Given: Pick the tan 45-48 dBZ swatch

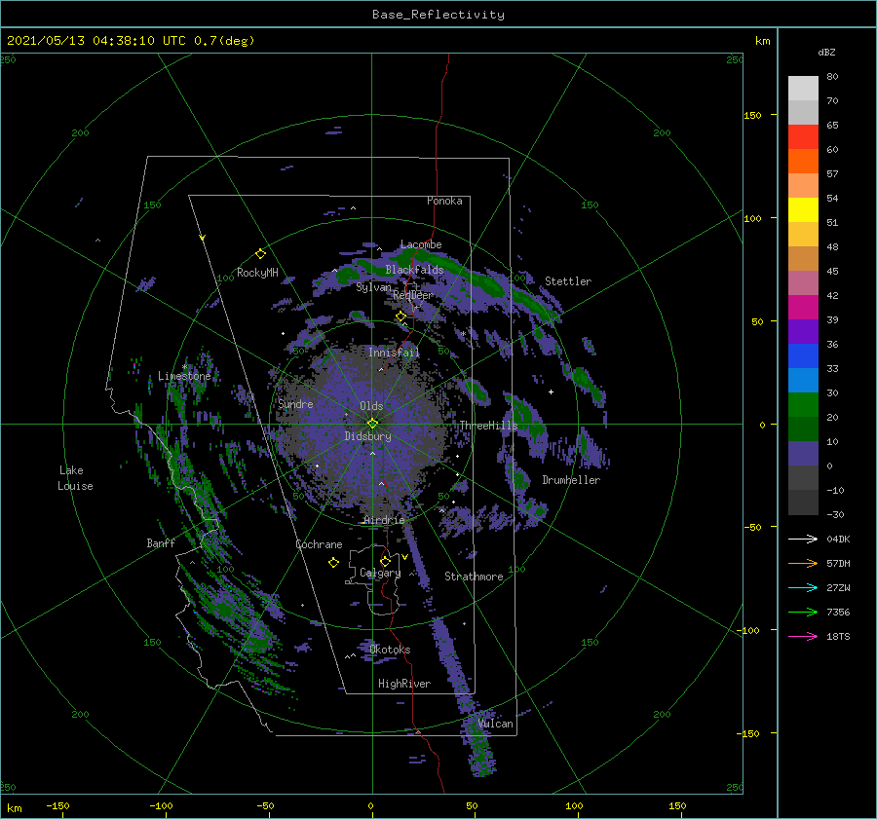Looking at the screenshot, I should (803, 259).
